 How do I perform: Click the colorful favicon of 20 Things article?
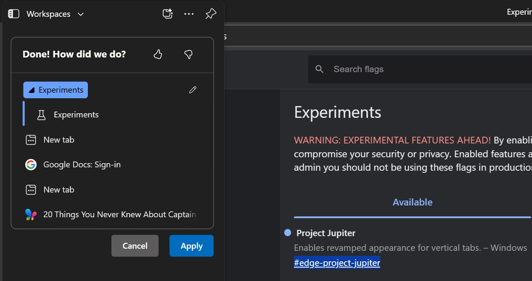tap(30, 214)
